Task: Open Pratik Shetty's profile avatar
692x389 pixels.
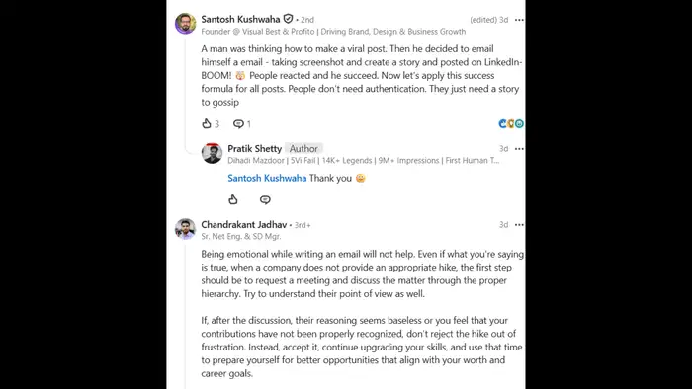Action: [x=212, y=153]
